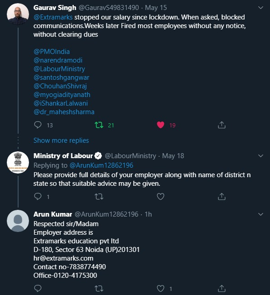Retweet Arun Kumar's tweet
This screenshot has width=270, height=295.
click(x=99, y=288)
